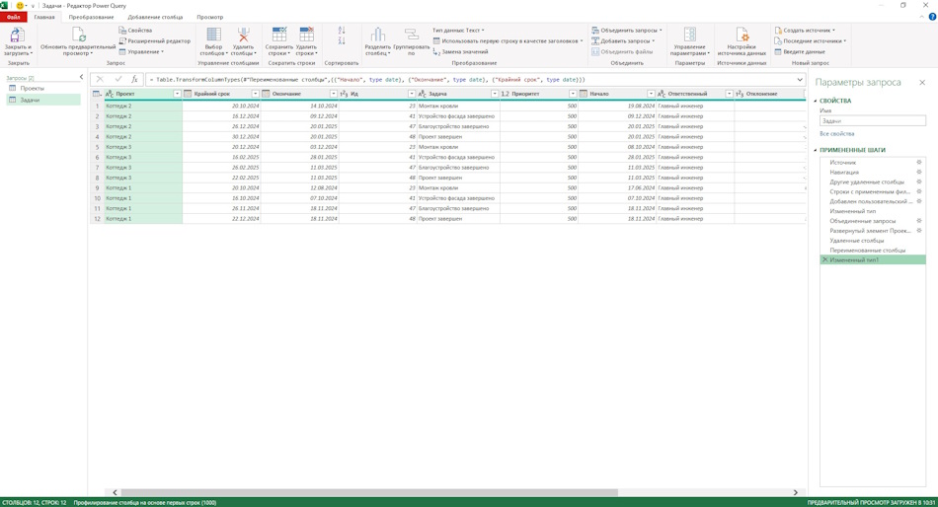Open the Тип данных: Текст dropdown
938x507 pixels.
pyautogui.click(x=458, y=30)
